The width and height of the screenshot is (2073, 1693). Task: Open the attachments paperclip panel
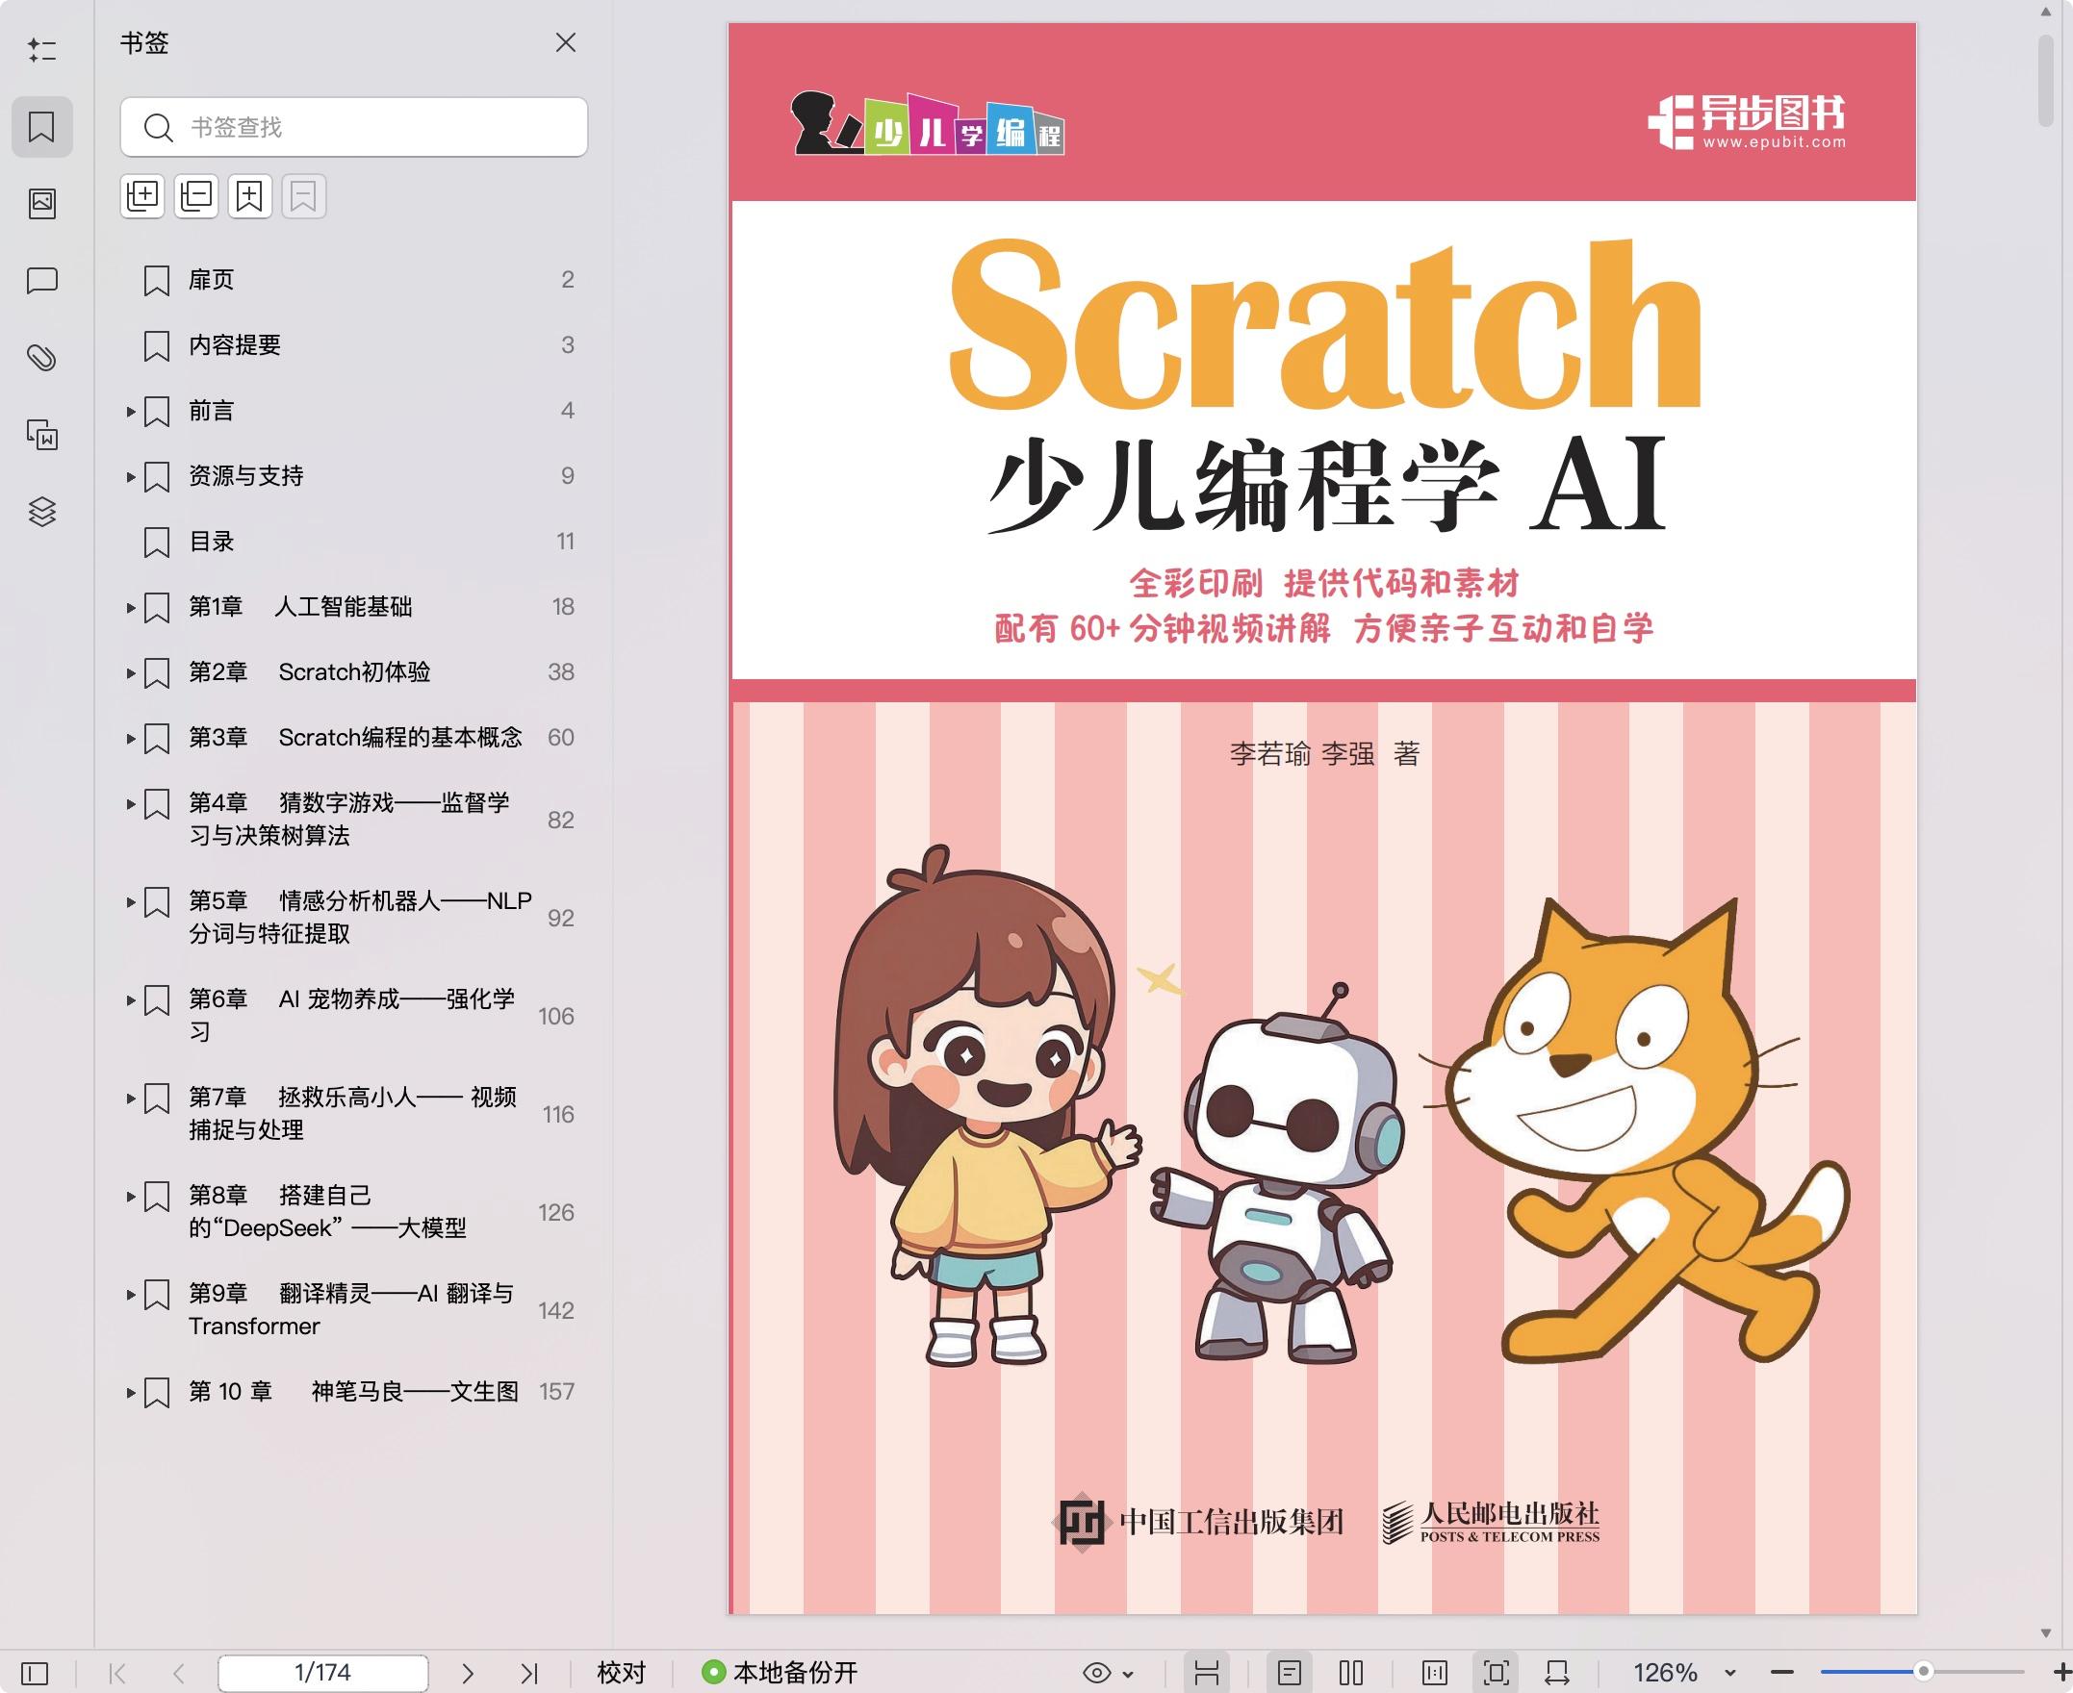click(x=42, y=358)
